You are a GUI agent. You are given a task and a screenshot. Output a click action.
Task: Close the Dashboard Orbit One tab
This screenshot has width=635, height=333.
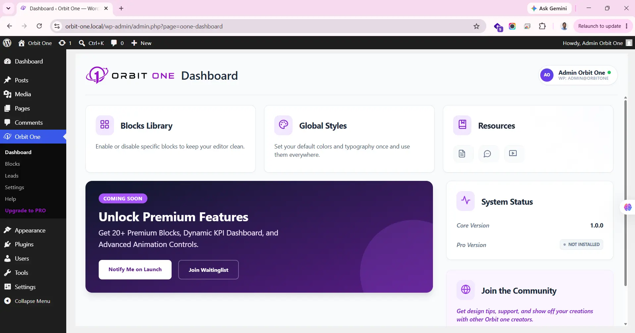click(x=106, y=8)
